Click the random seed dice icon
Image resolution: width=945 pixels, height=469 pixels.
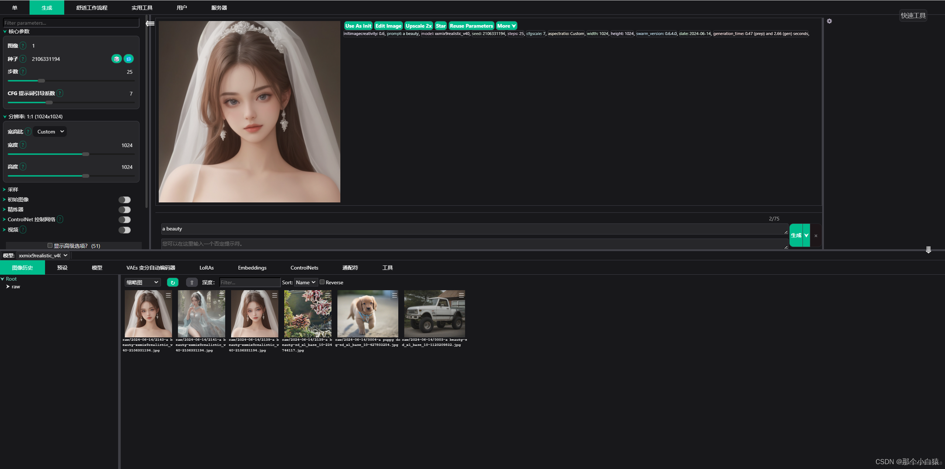(116, 59)
